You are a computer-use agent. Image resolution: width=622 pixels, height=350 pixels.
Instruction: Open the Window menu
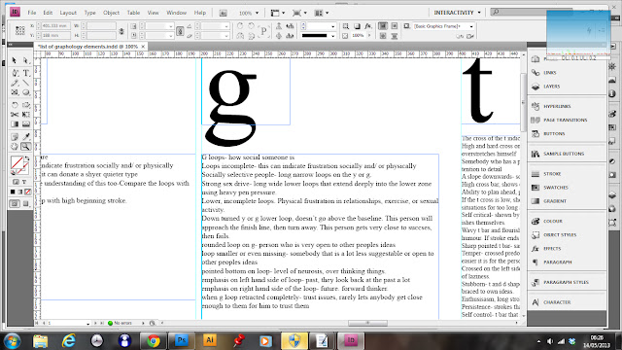pyautogui.click(x=176, y=13)
